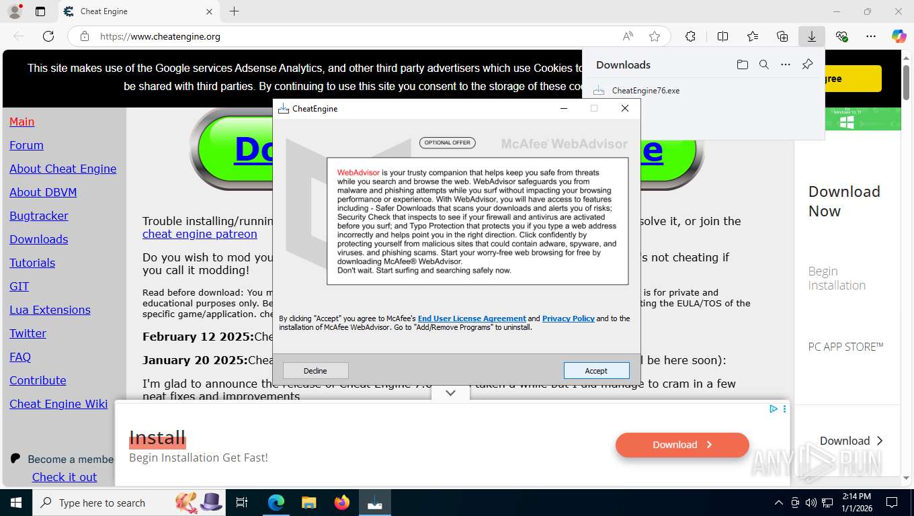The height and width of the screenshot is (516, 914).
Task: Open the Favorites list icon
Action: coord(753,36)
